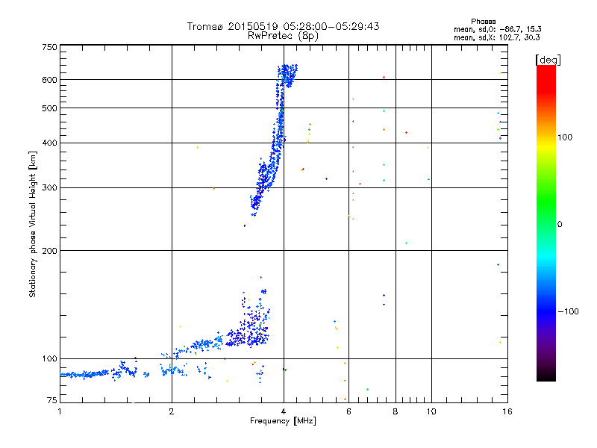Click the x-axis tick label '1'

point(60,411)
